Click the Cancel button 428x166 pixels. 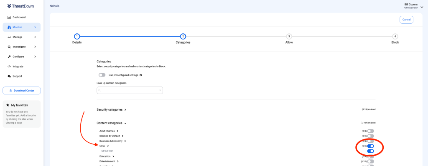(x=406, y=20)
